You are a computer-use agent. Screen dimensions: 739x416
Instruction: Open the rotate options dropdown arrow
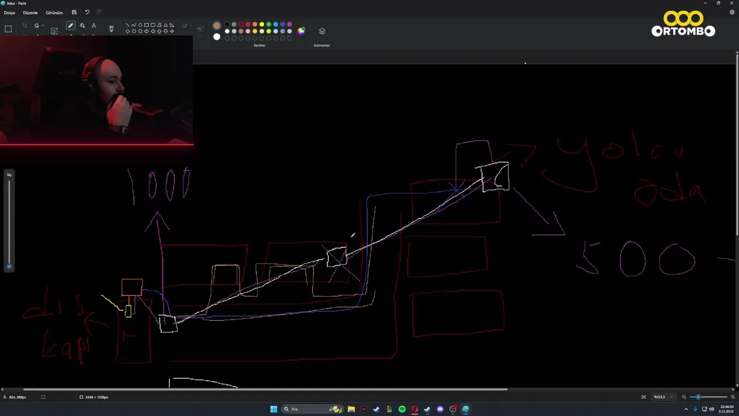[x=43, y=25]
